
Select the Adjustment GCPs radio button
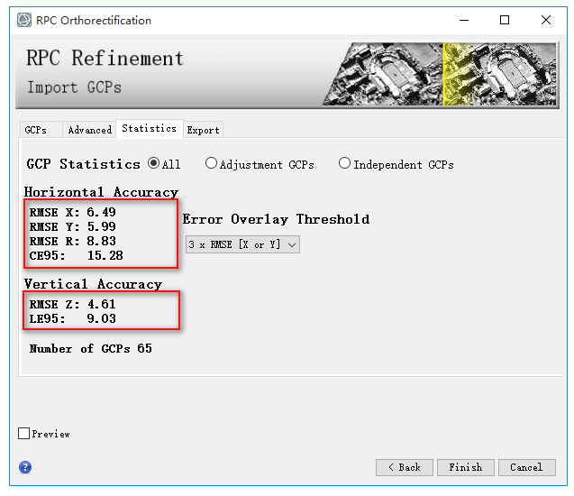211,163
